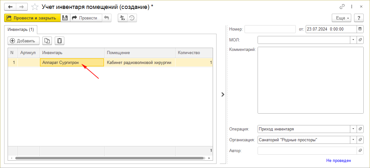
Task: Click the horizontal scrollbar of the table
Action: coord(109,158)
